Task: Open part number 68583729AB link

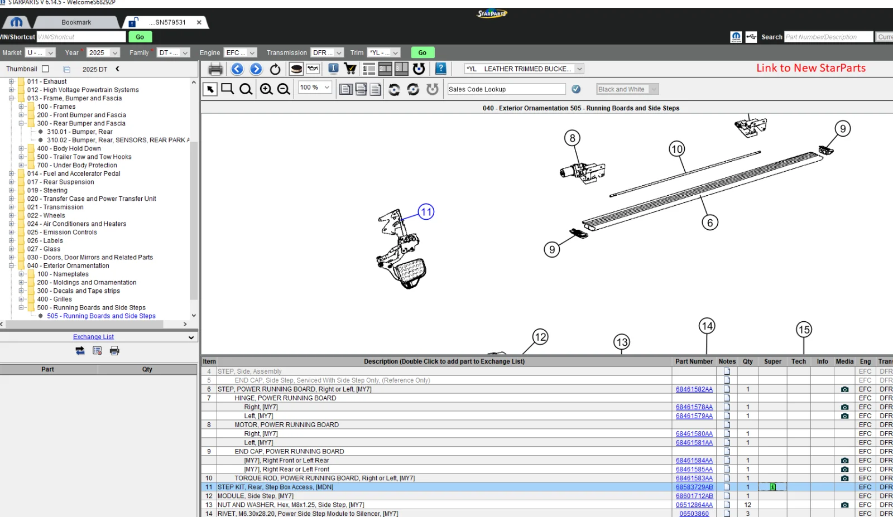Action: [x=694, y=487]
